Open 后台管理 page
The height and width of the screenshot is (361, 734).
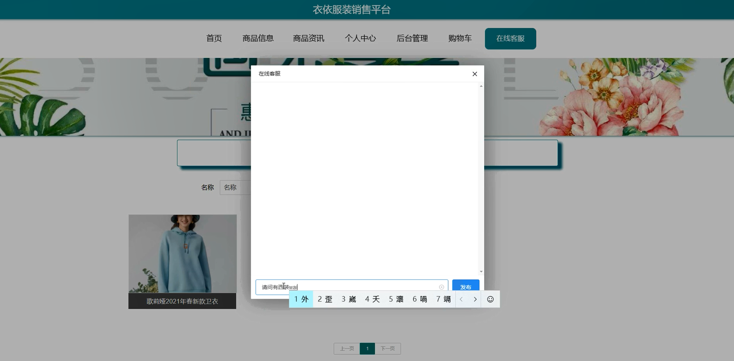pyautogui.click(x=412, y=39)
